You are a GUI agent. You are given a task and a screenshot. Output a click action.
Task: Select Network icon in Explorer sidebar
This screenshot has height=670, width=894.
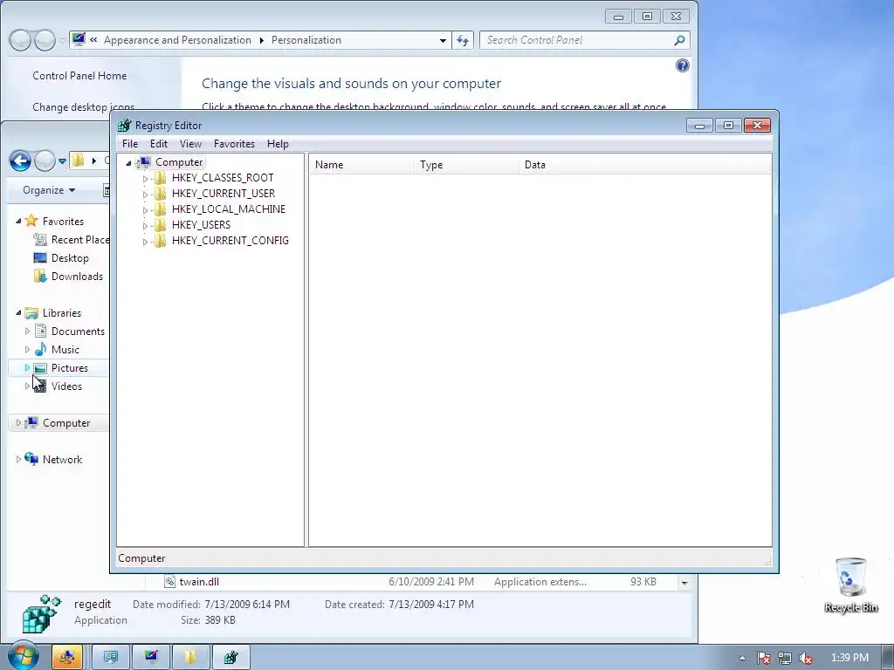32,459
